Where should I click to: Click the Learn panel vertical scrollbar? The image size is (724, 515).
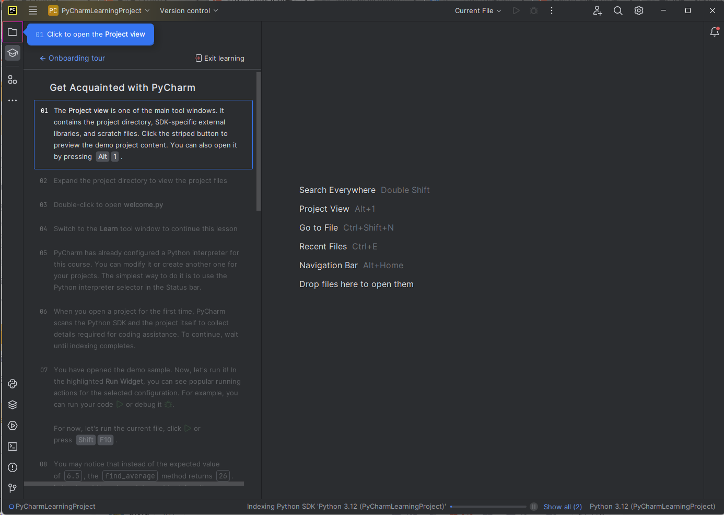point(259,141)
